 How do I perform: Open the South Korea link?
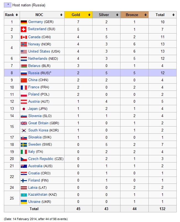point(38,130)
